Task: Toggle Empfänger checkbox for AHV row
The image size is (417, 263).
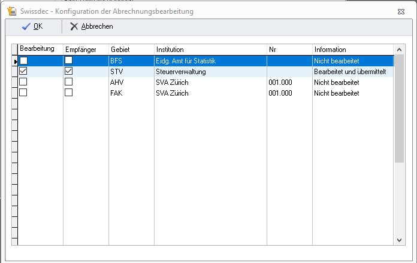Action: pyautogui.click(x=69, y=82)
